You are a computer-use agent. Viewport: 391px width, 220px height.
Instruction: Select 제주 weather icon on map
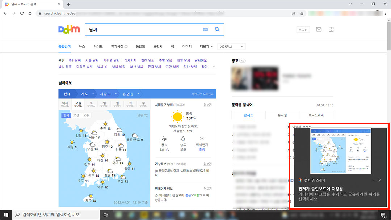pyautogui.click(x=91, y=196)
